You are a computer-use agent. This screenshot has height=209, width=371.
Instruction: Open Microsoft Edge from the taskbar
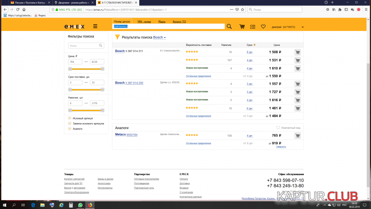33,205
